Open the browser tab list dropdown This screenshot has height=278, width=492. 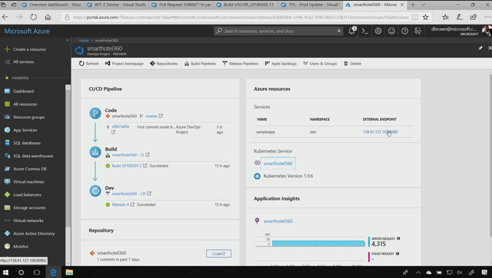[423, 5]
